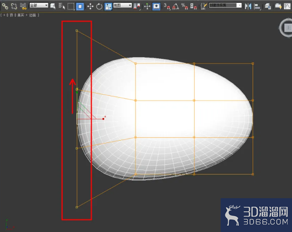Click the Select and Link tool
This screenshot has width=292, height=232.
(x=5, y=6)
